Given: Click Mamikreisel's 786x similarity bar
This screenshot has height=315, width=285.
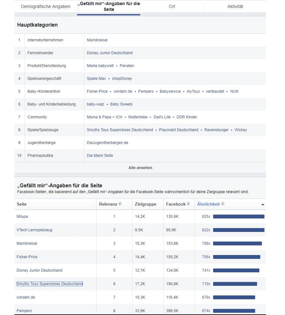Looking at the screenshot, I should (237, 243).
